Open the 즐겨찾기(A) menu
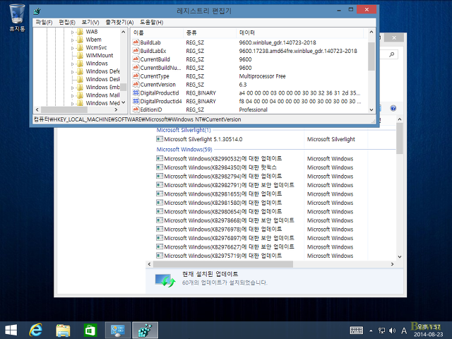This screenshot has height=339, width=452. (x=119, y=22)
